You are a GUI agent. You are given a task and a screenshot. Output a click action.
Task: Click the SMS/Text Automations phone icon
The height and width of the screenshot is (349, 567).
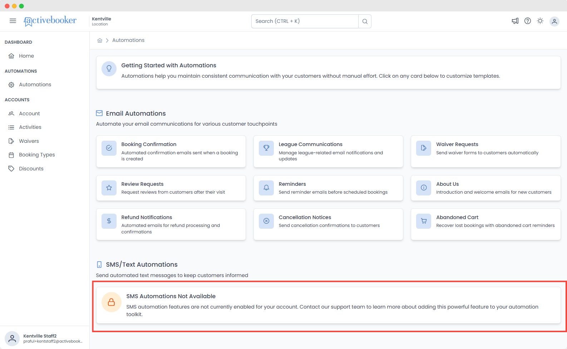pos(99,265)
